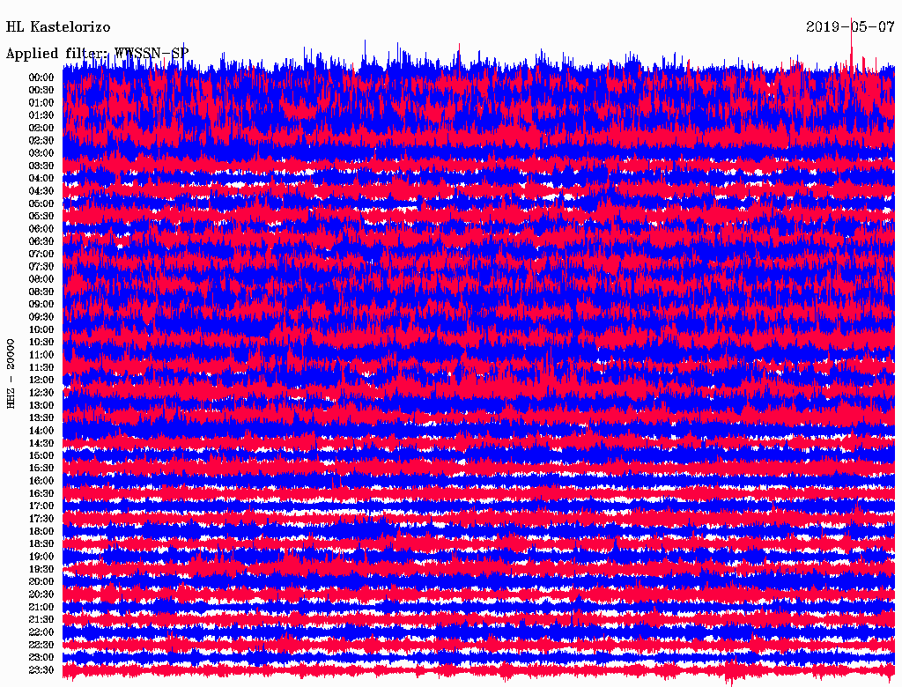Click the Applied filter WWSSN-SP text
This screenshot has height=687, width=902.
[97, 54]
